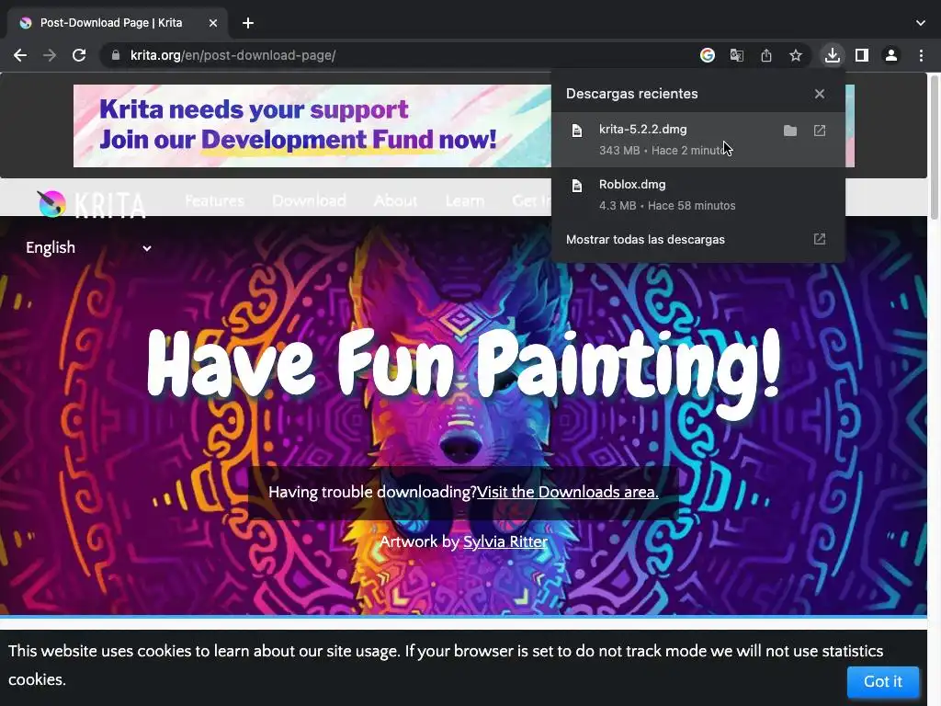Click the translate page icon
The width and height of the screenshot is (941, 706).
737,55
